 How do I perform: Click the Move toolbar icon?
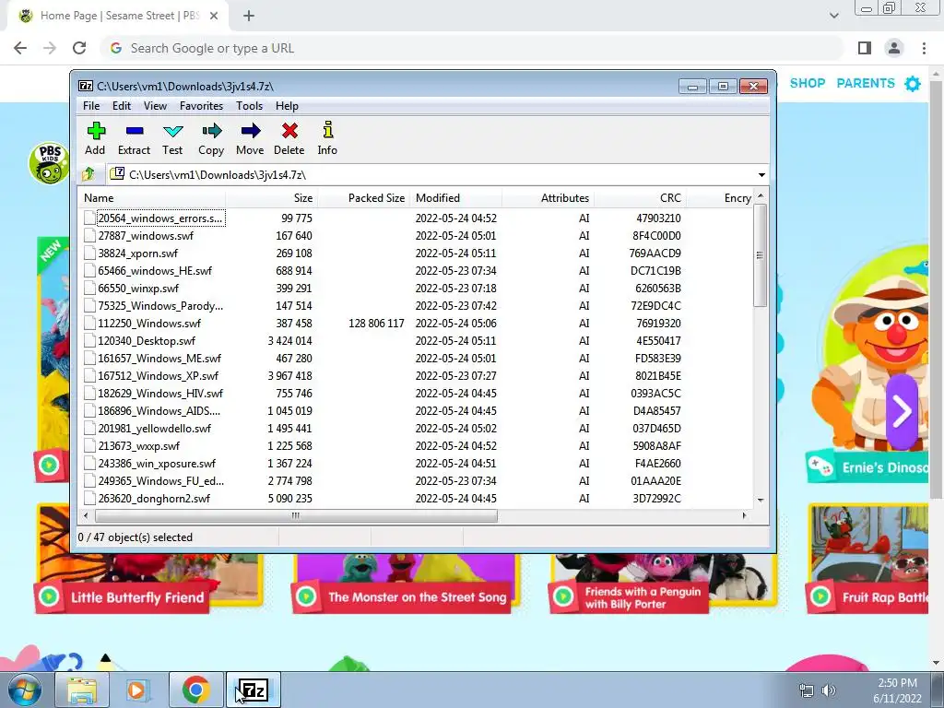251,131
